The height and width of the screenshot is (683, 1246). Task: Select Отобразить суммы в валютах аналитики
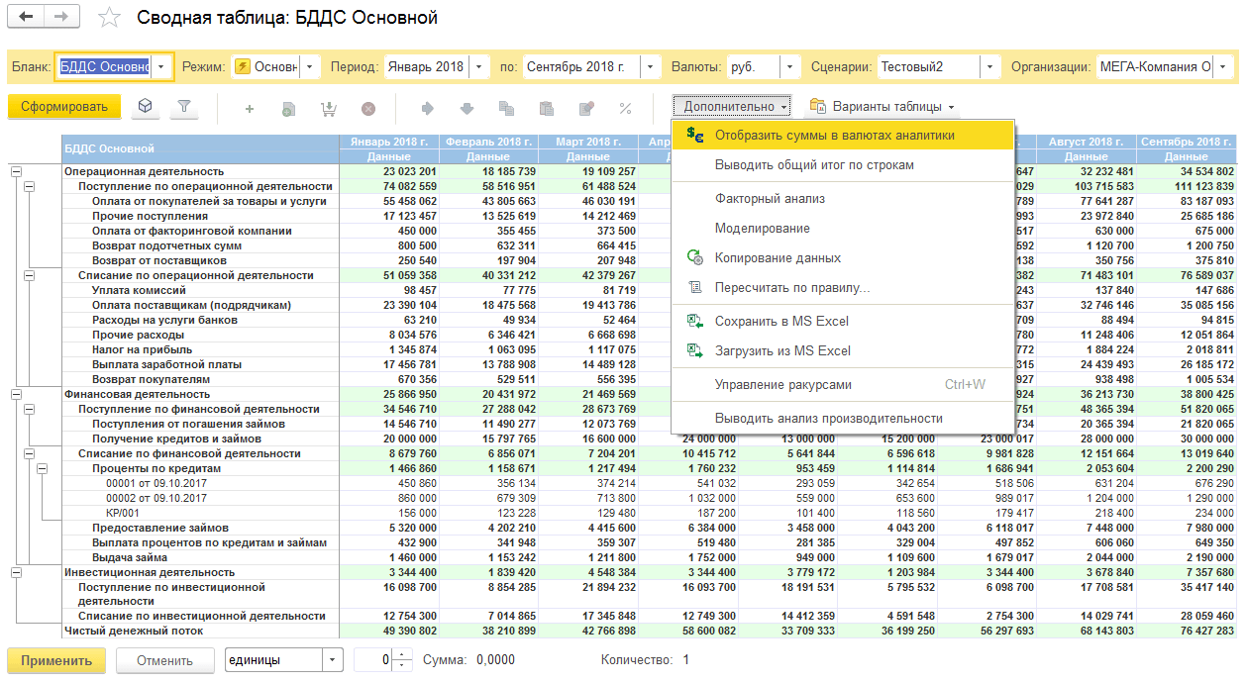pos(834,135)
